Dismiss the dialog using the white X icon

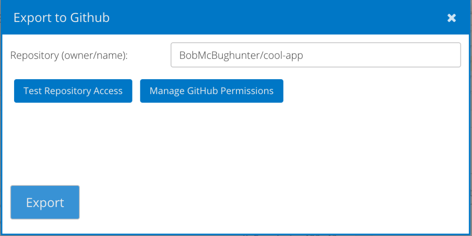[x=451, y=18]
